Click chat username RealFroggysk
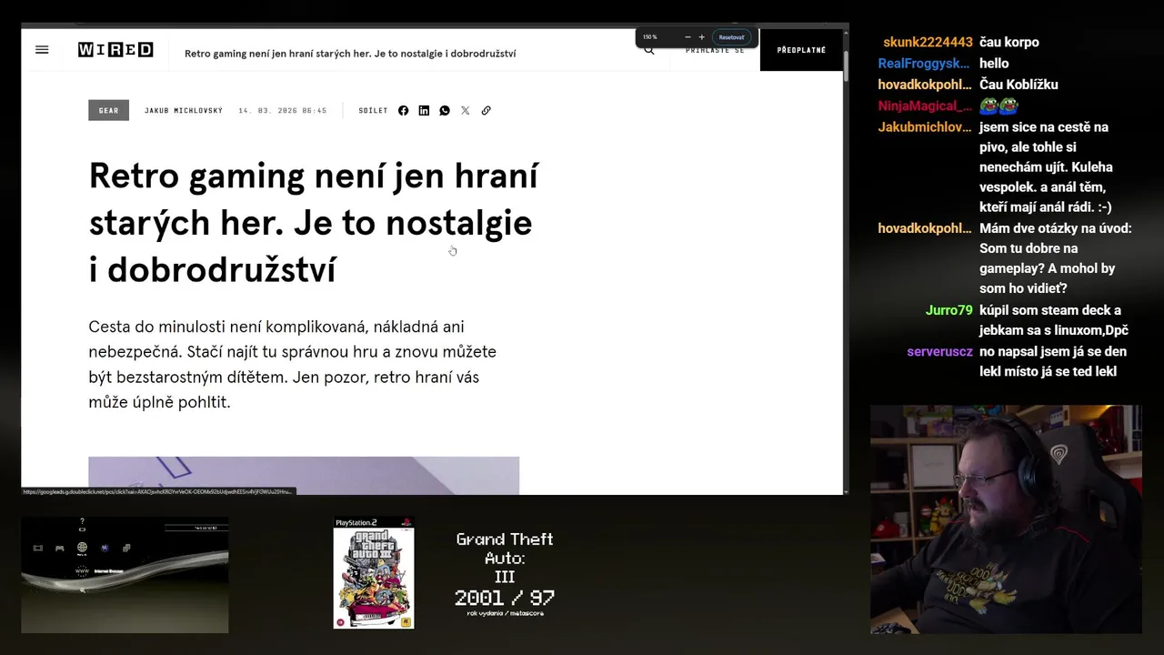This screenshot has width=1164, height=655. 925,63
